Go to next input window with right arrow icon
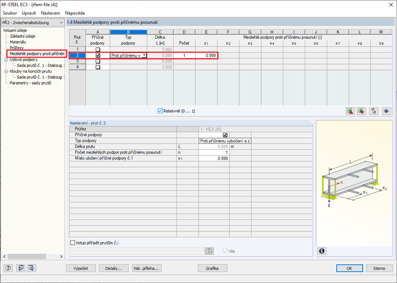397x283 pixels. (32, 268)
